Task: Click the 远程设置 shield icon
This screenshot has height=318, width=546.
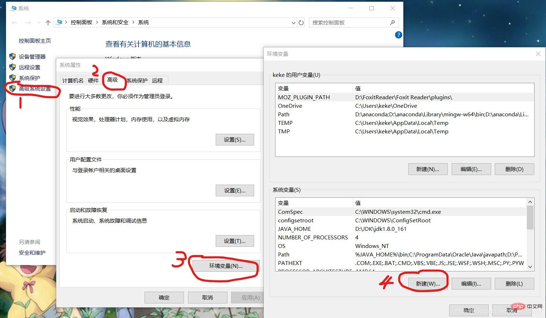Action: coord(12,67)
